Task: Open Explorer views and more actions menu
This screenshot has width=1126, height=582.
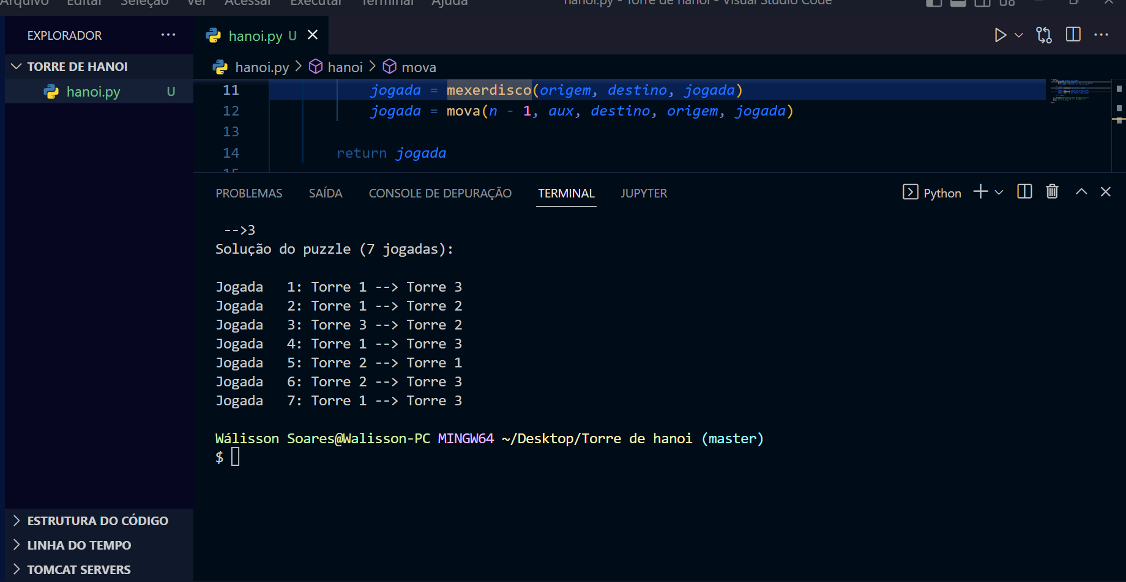Action: (x=168, y=35)
